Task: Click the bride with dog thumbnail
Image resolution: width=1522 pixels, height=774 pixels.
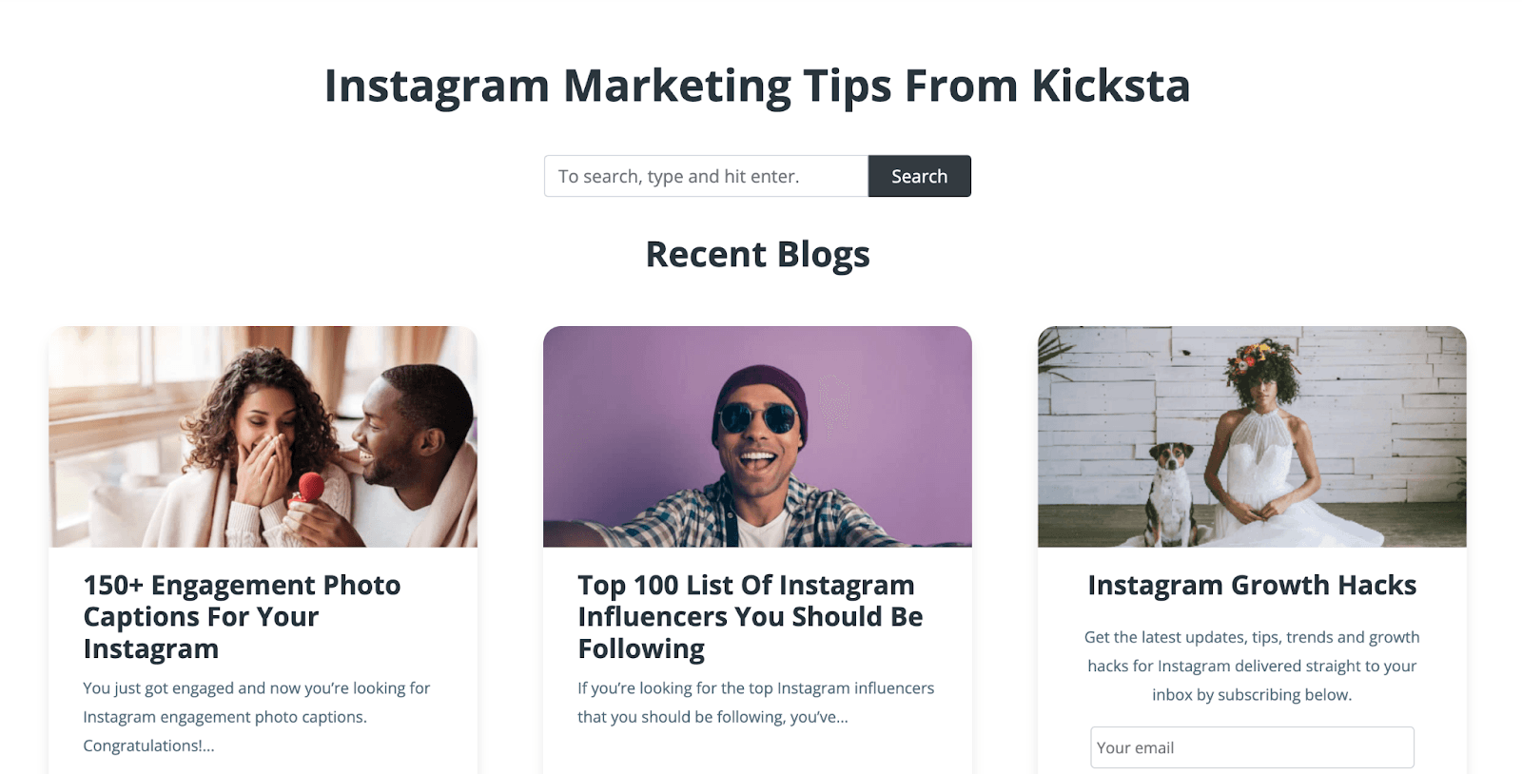Action: pyautogui.click(x=1252, y=435)
